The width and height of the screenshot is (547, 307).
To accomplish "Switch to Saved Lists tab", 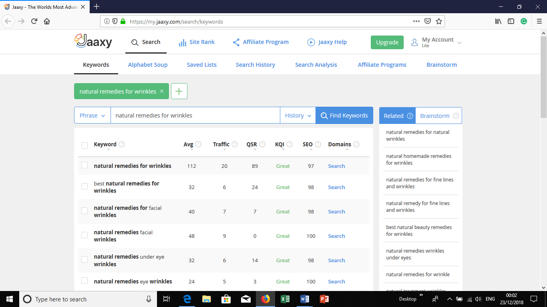I will click(202, 65).
